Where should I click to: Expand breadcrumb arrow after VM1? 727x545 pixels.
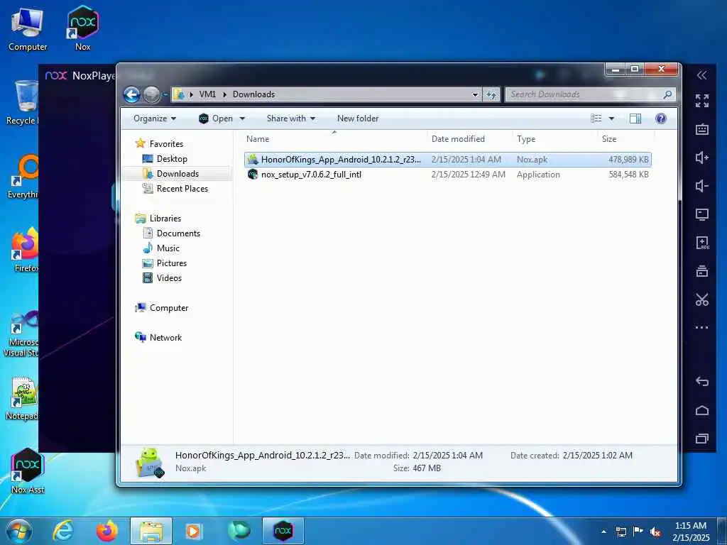pyautogui.click(x=224, y=94)
